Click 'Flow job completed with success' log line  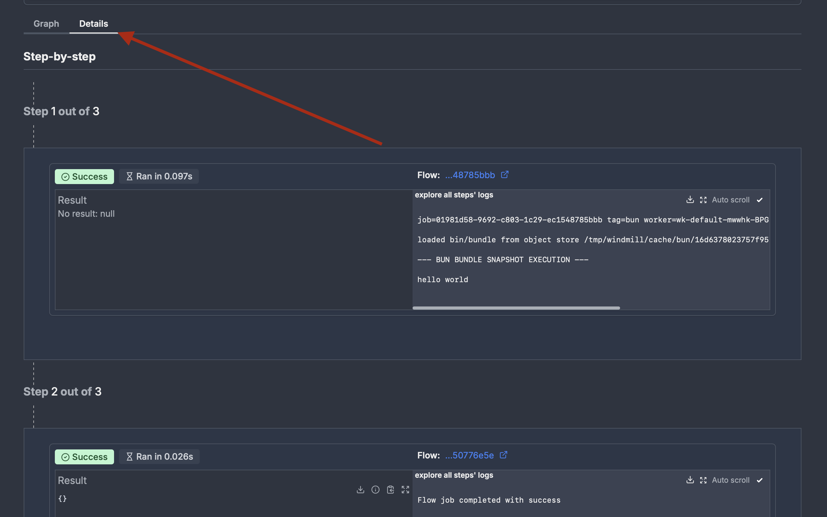click(489, 500)
